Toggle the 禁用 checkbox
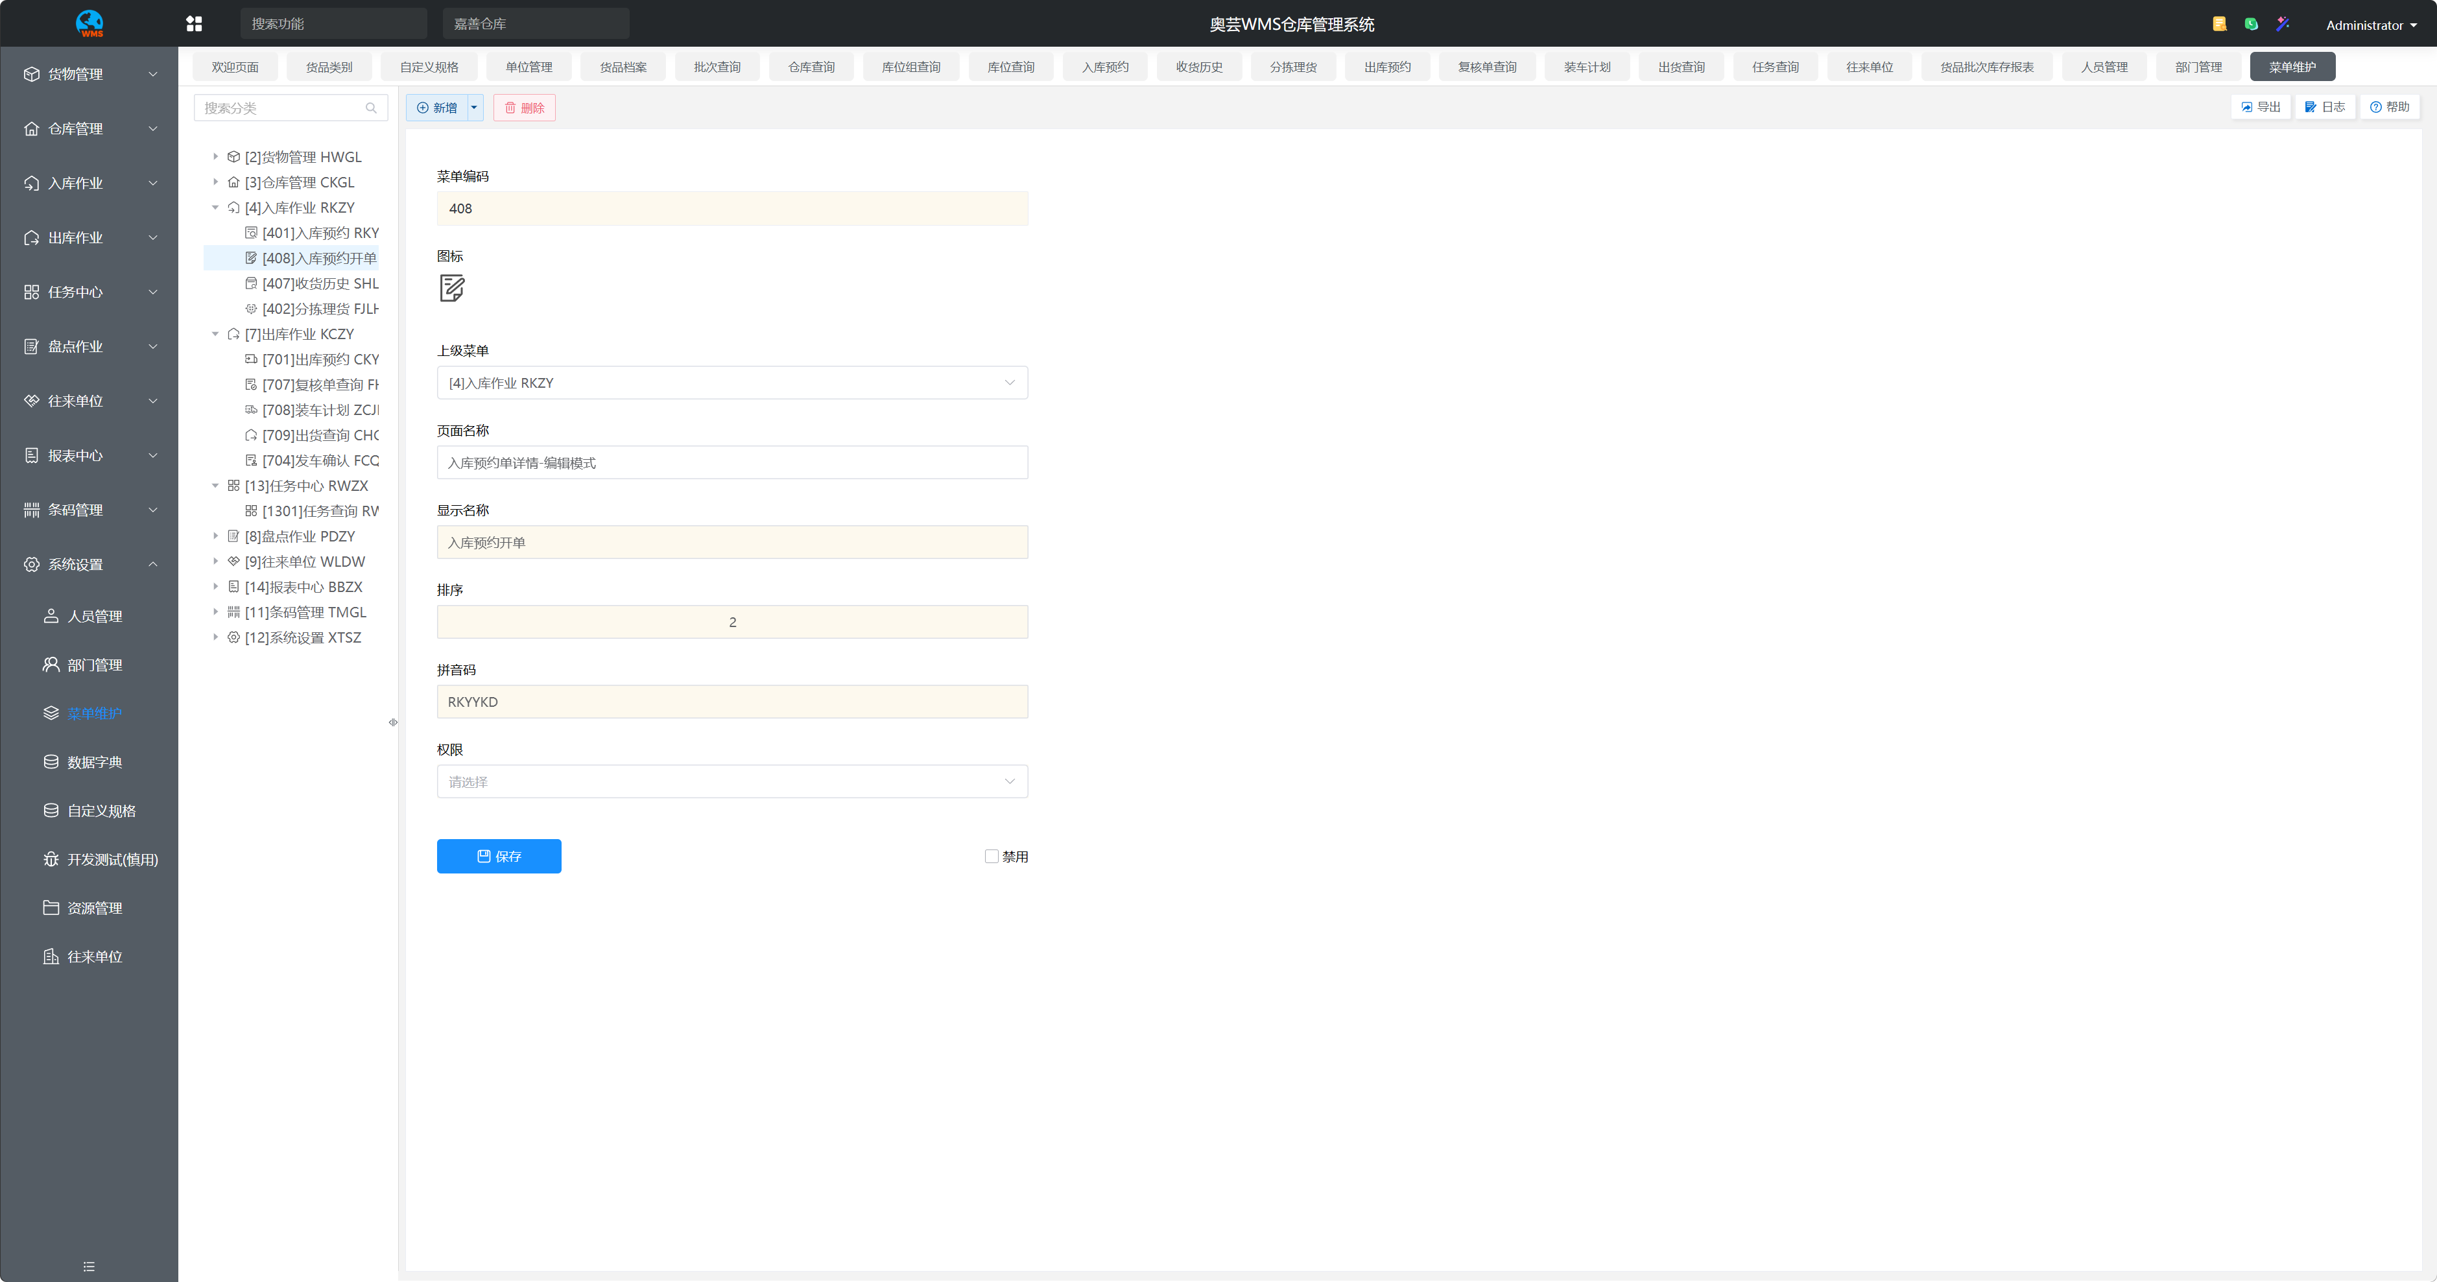This screenshot has height=1282, width=2437. [990, 856]
